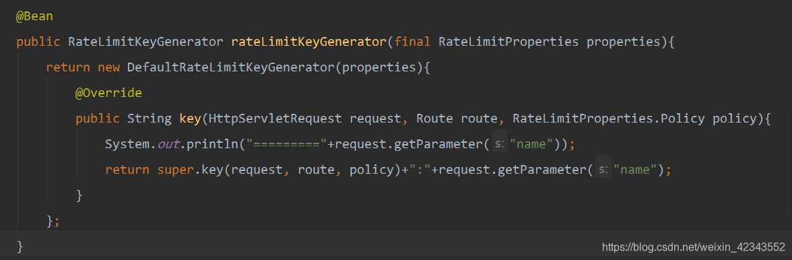
Task: Select the "=========" string literal
Action: coord(286,144)
